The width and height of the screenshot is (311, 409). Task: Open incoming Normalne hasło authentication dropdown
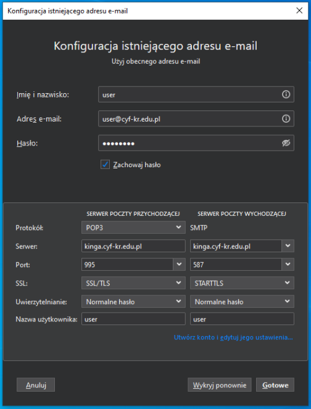click(133, 302)
